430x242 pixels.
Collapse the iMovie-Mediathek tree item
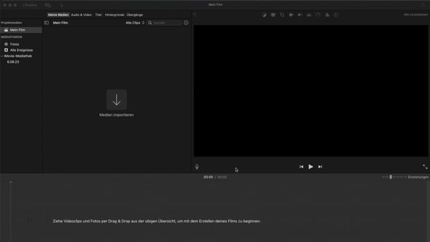2,56
